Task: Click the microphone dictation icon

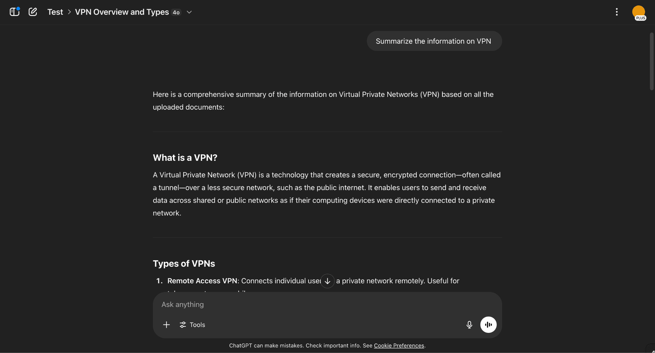Action: click(x=469, y=325)
